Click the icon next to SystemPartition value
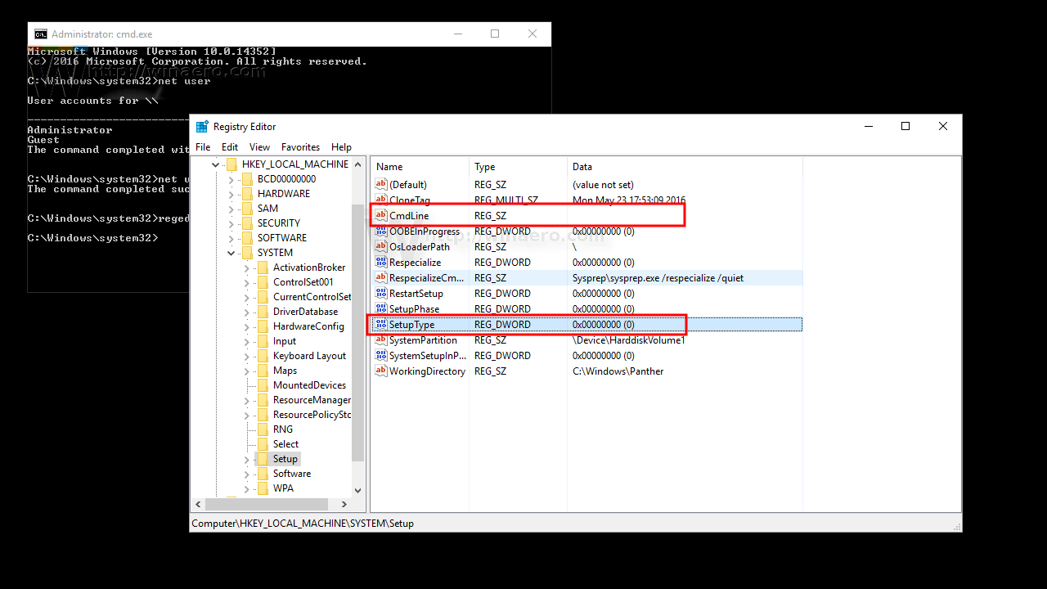 (x=380, y=339)
